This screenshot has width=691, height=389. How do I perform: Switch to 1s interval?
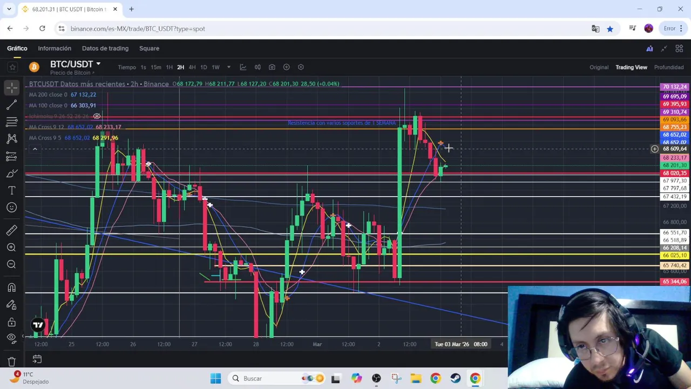[x=143, y=67]
